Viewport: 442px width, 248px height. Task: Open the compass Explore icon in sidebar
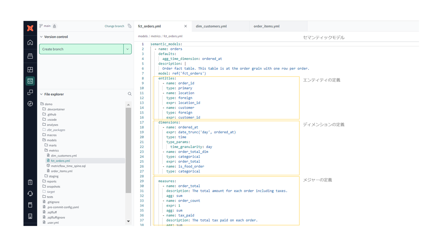coord(30,104)
